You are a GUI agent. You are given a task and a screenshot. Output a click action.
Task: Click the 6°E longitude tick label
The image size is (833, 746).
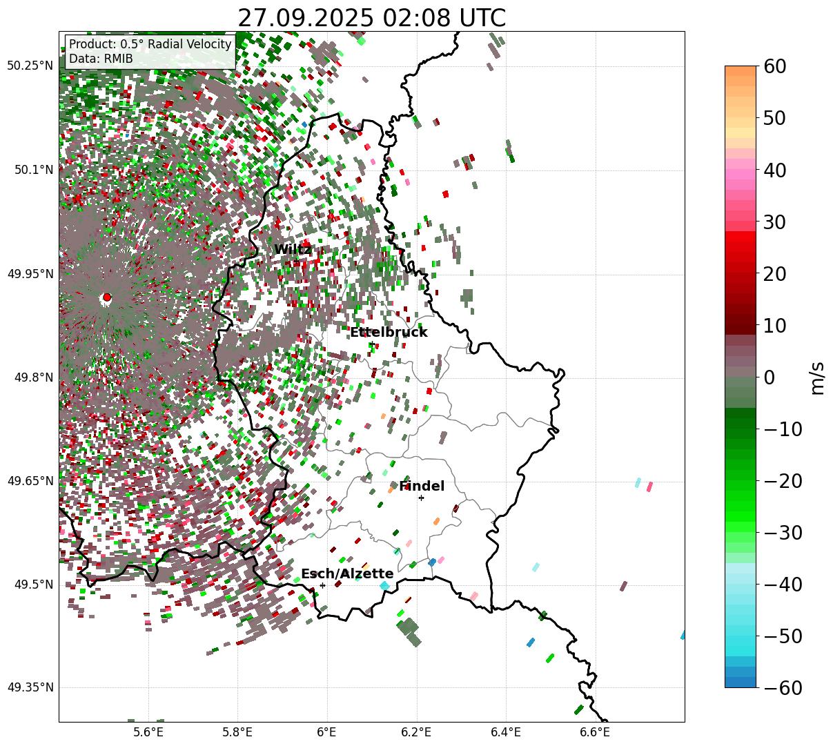tap(327, 732)
